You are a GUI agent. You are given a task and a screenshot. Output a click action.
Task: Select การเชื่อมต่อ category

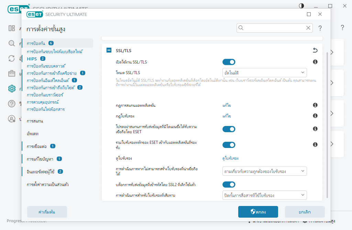pos(36,146)
